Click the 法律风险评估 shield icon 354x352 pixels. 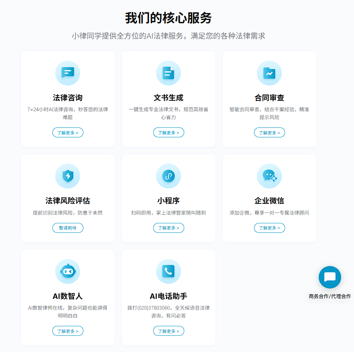[68, 176]
